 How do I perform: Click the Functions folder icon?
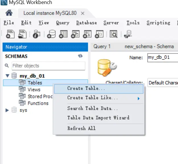tap(22, 103)
